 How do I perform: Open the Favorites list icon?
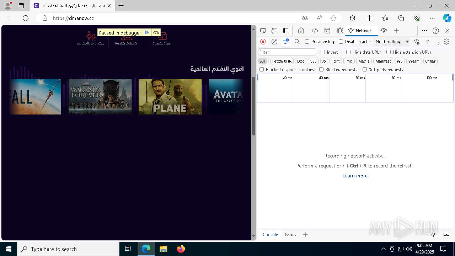(x=385, y=18)
